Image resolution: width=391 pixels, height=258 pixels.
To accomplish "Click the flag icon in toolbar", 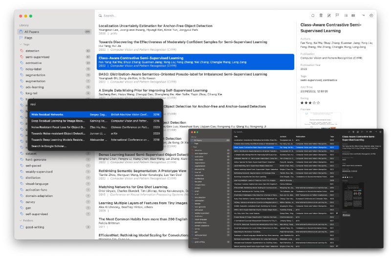I will pyautogui.click(x=336, y=16).
